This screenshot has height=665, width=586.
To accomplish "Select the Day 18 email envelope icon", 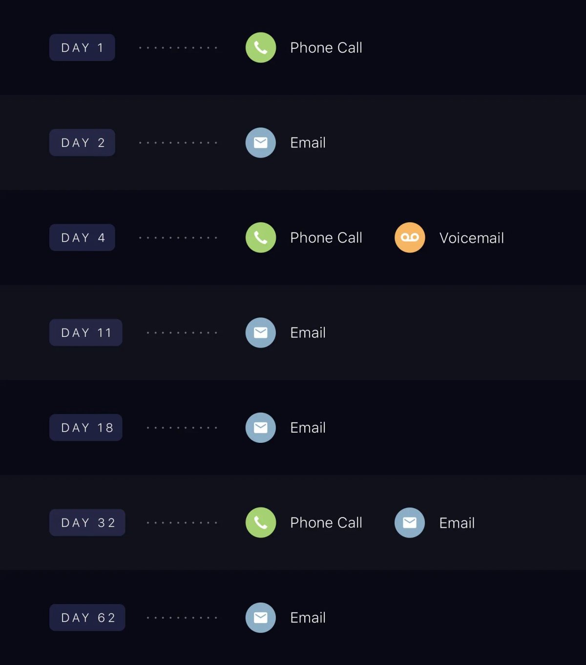I will [x=260, y=428].
